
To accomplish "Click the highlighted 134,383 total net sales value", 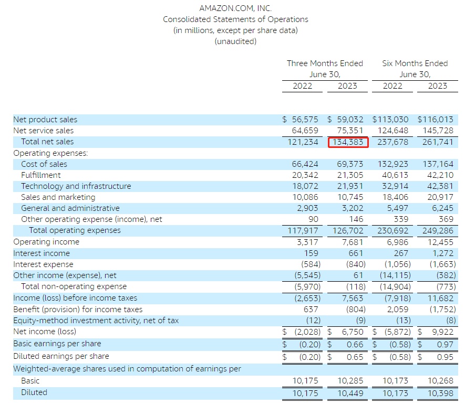I will click(x=348, y=142).
